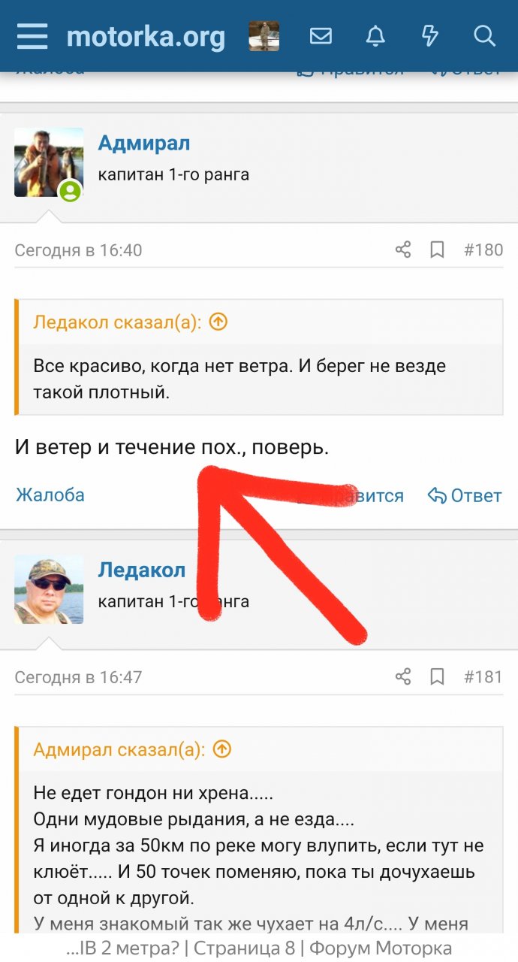Open the inbox envelope icon
The width and height of the screenshot is (518, 962).
pyautogui.click(x=321, y=36)
